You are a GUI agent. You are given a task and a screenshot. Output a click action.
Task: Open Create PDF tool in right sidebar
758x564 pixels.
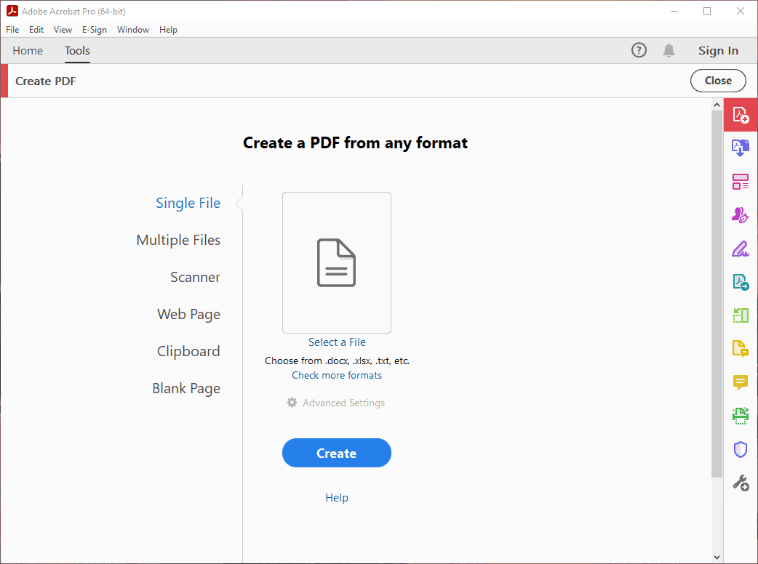click(740, 115)
